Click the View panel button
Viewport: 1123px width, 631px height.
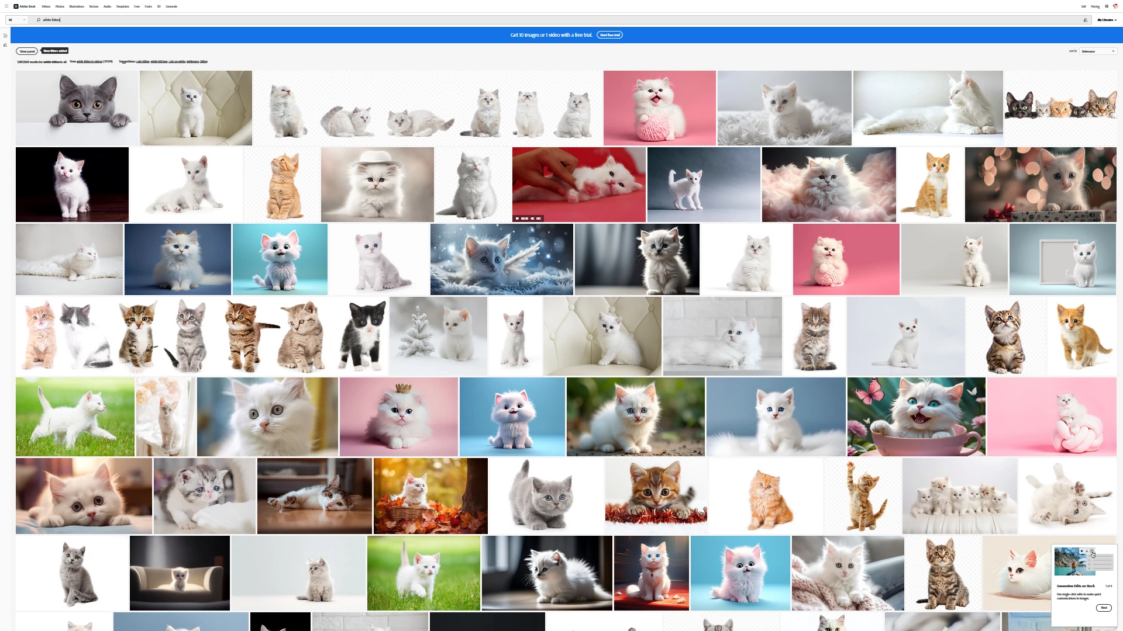tap(27, 51)
